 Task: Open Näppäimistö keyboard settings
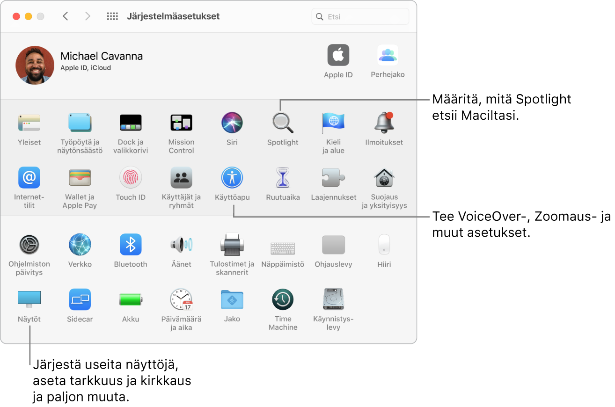tap(283, 248)
